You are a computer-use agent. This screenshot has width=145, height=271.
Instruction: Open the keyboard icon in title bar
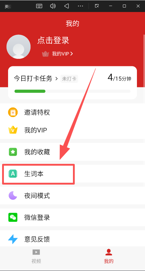coord(39,6)
